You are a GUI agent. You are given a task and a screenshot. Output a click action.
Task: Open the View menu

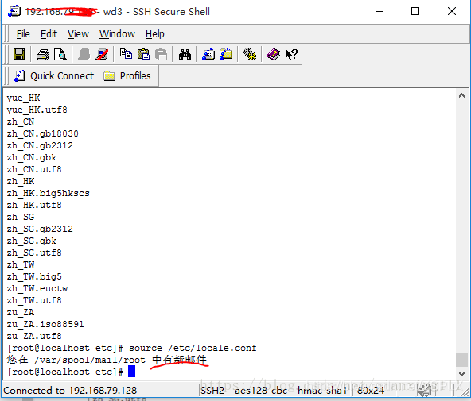pyautogui.click(x=78, y=34)
